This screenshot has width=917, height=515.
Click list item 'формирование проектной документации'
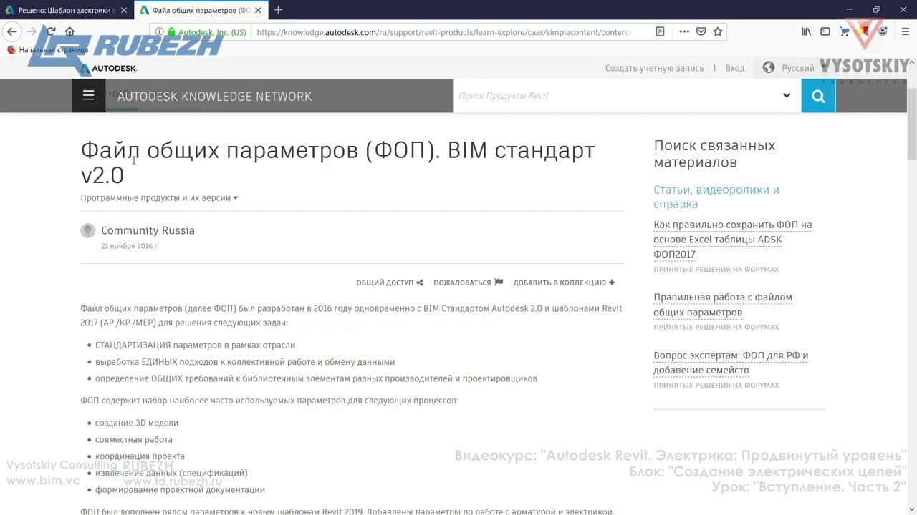click(180, 489)
